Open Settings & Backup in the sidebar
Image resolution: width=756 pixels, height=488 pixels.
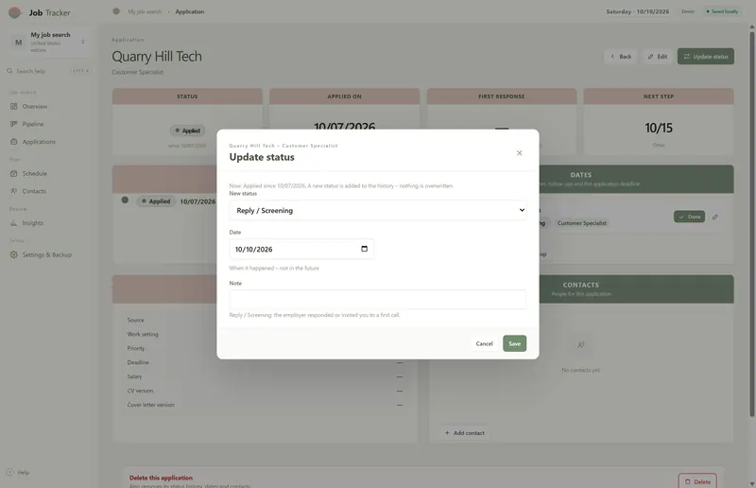48,254
